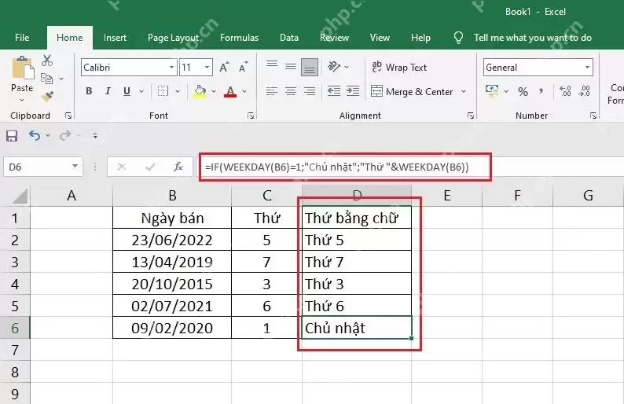This screenshot has height=404, width=624.
Task: Click the Insert Function fx icon
Action: click(178, 167)
